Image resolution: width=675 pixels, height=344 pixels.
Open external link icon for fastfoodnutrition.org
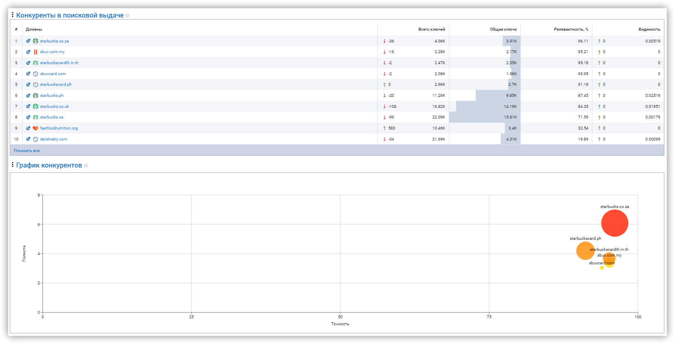[28, 128]
